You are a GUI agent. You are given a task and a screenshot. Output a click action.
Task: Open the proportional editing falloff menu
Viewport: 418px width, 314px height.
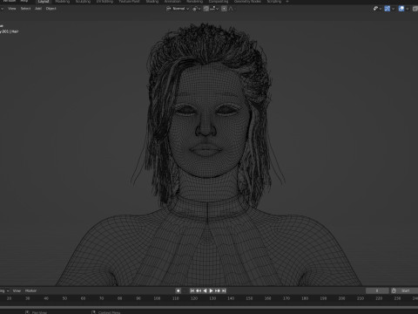click(x=231, y=9)
